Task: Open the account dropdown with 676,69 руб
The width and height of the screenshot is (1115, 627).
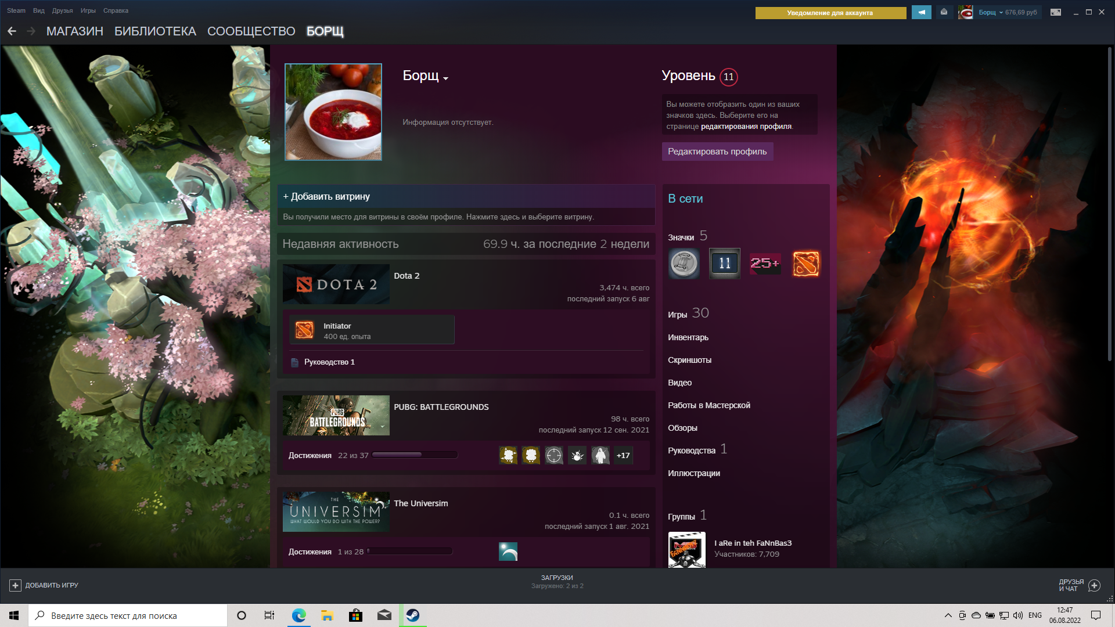Action: pyautogui.click(x=1008, y=12)
